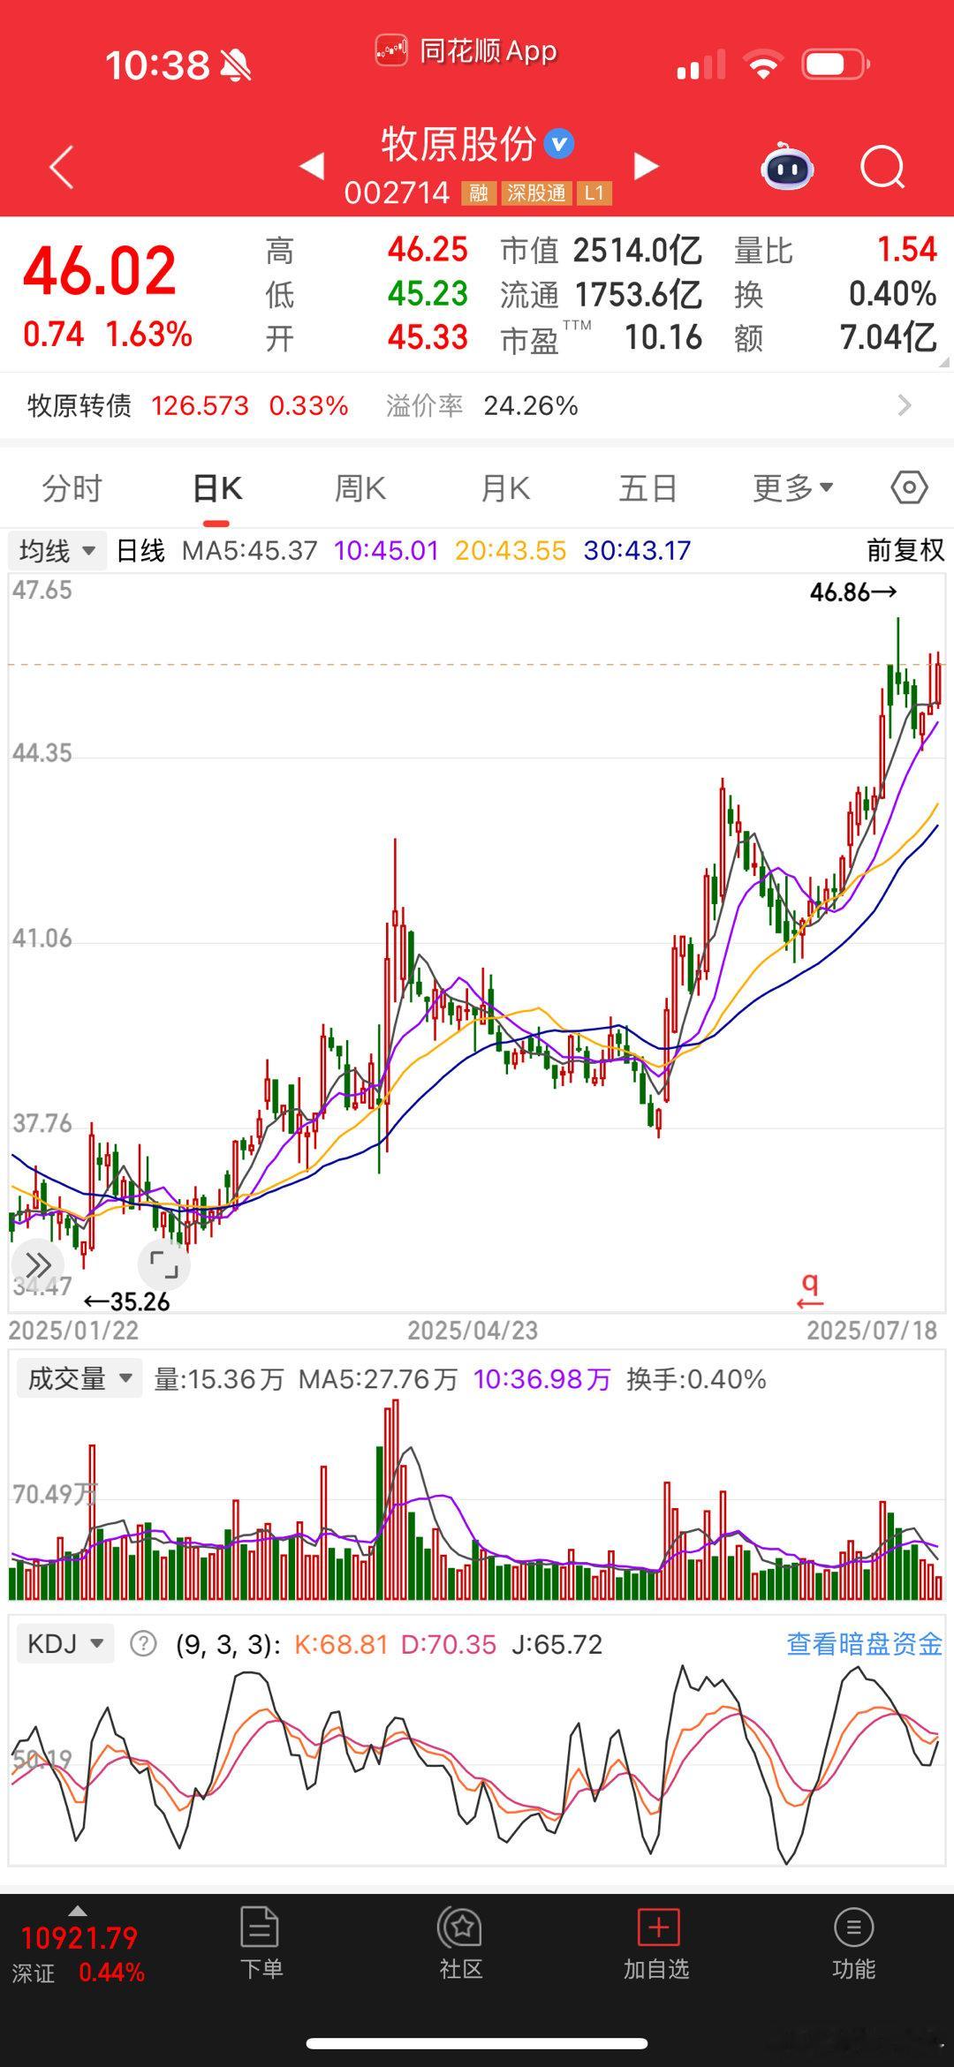Image resolution: width=954 pixels, height=2067 pixels.
Task: Expand quote details corner triangle
Action: 943,361
